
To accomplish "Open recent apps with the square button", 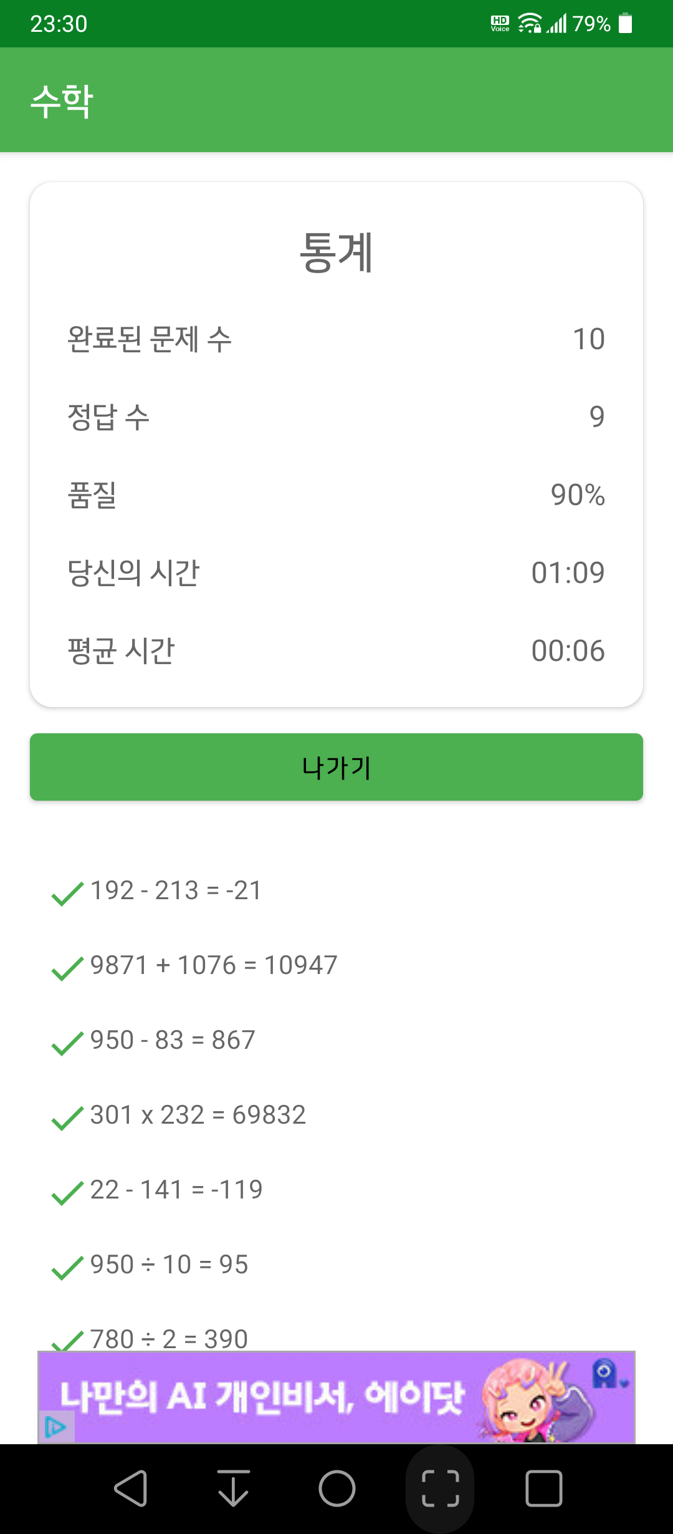I will [544, 1488].
